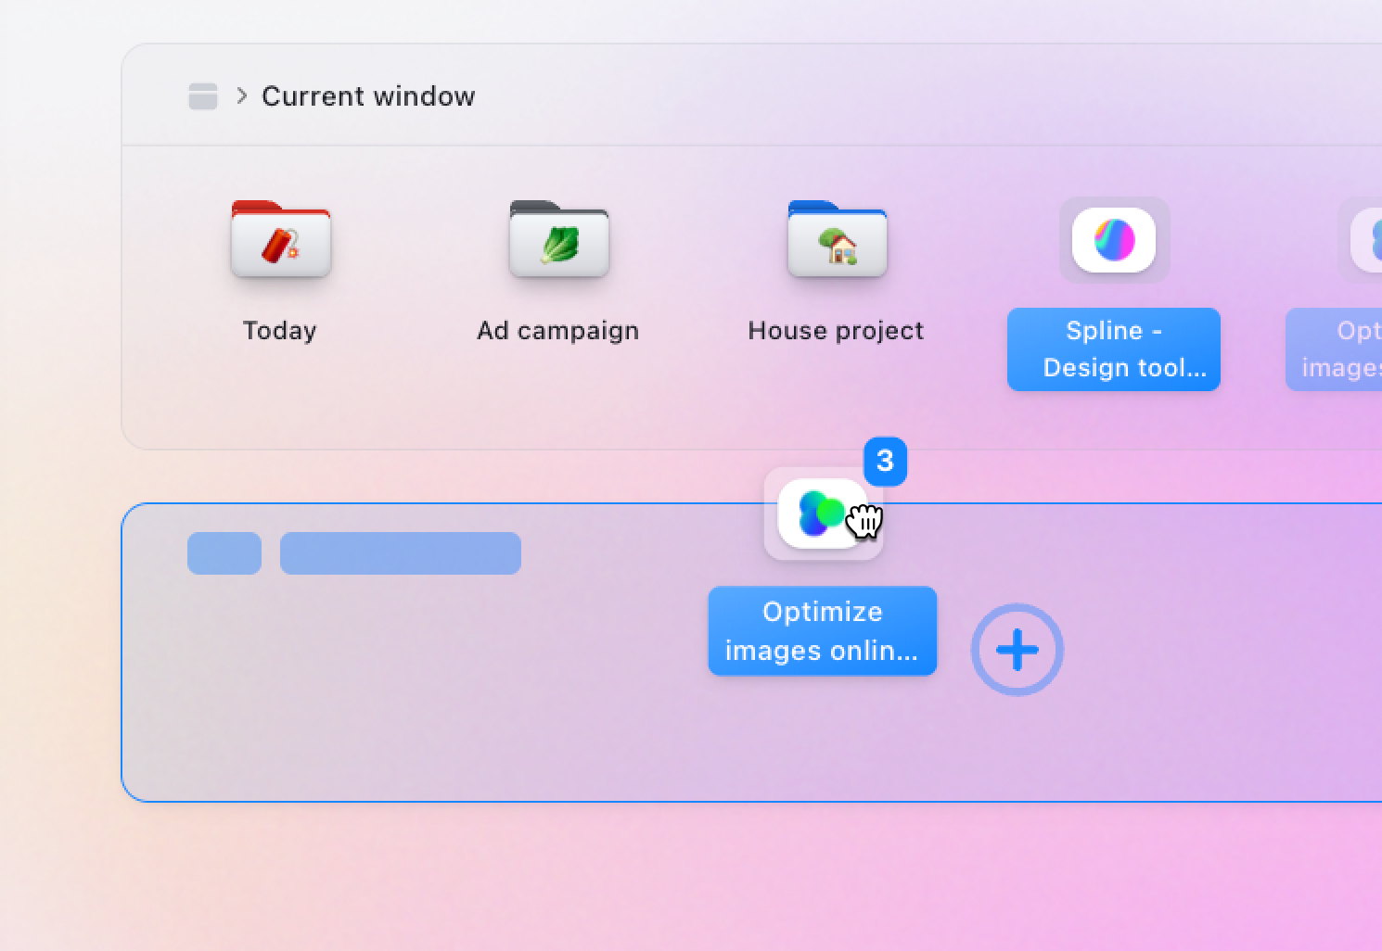
Task: Select the Spline app icon
Action: coord(1114,240)
